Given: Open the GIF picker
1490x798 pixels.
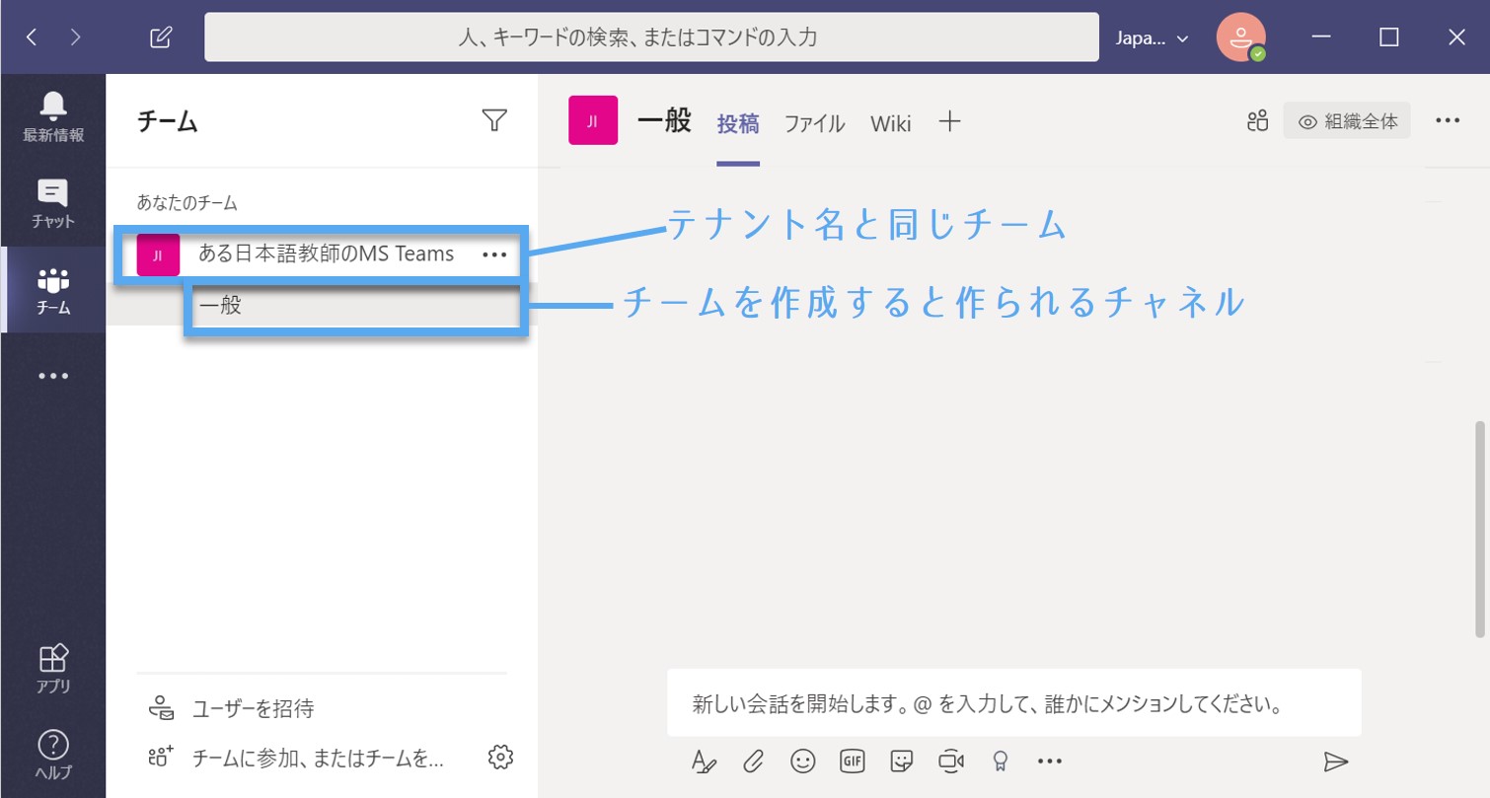Looking at the screenshot, I should coord(853,761).
